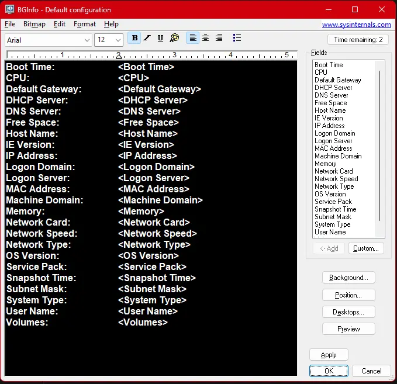Select OS Version in Fields list

click(330, 194)
